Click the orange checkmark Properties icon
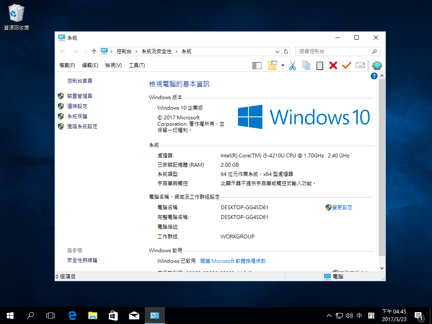Image resolution: width=432 pixels, height=324 pixels. pyautogui.click(x=347, y=65)
